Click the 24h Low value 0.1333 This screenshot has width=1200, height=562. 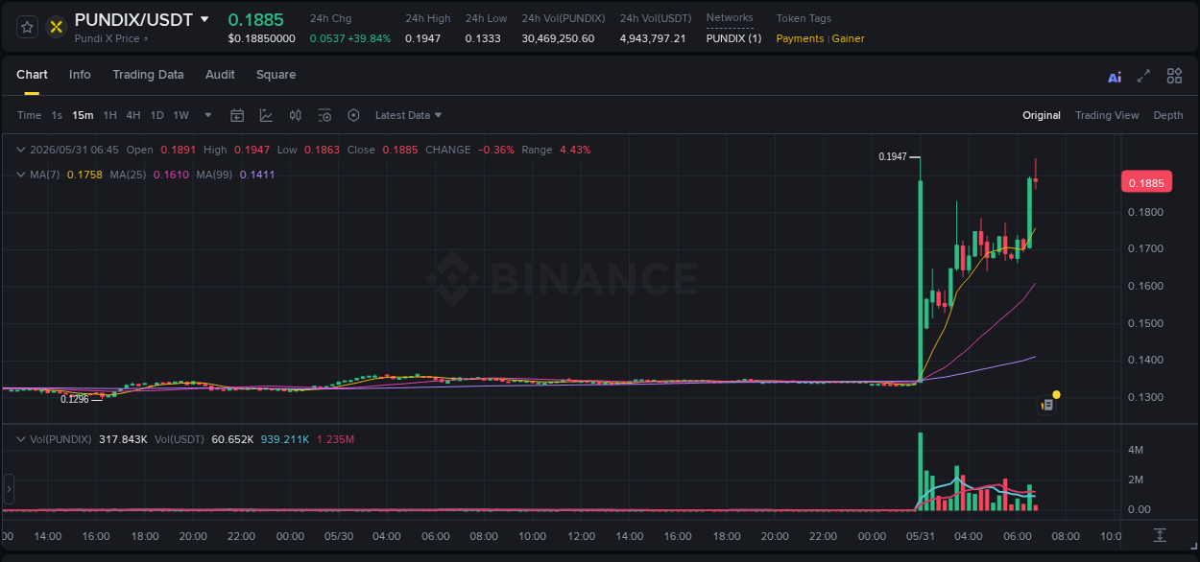click(483, 38)
